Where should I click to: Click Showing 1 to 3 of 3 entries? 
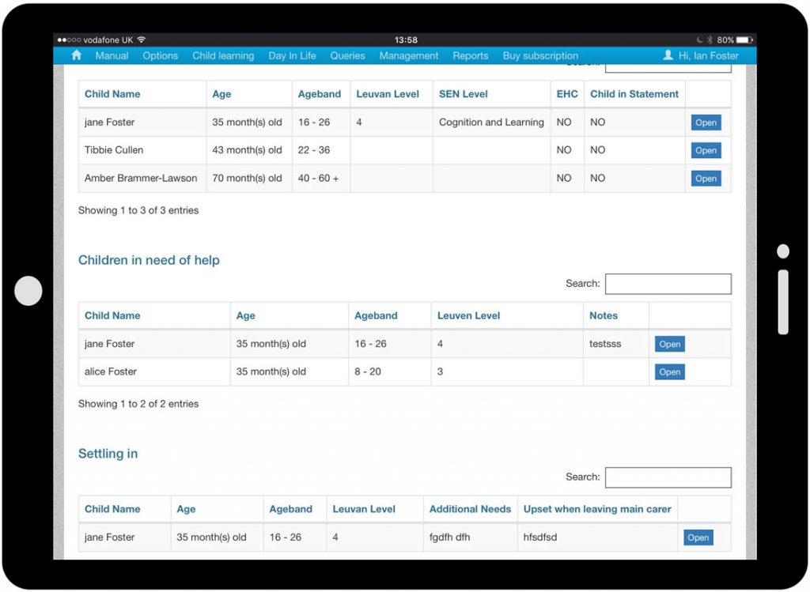point(138,210)
